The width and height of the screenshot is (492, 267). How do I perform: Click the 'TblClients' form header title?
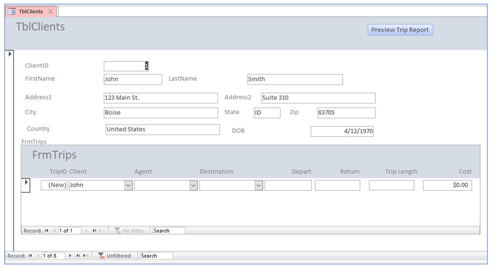40,27
